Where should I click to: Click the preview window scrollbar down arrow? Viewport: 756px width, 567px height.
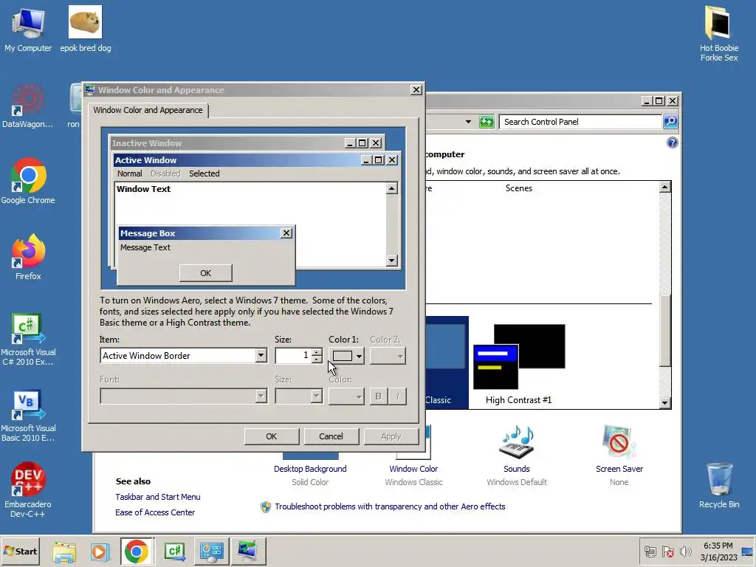[x=392, y=261]
